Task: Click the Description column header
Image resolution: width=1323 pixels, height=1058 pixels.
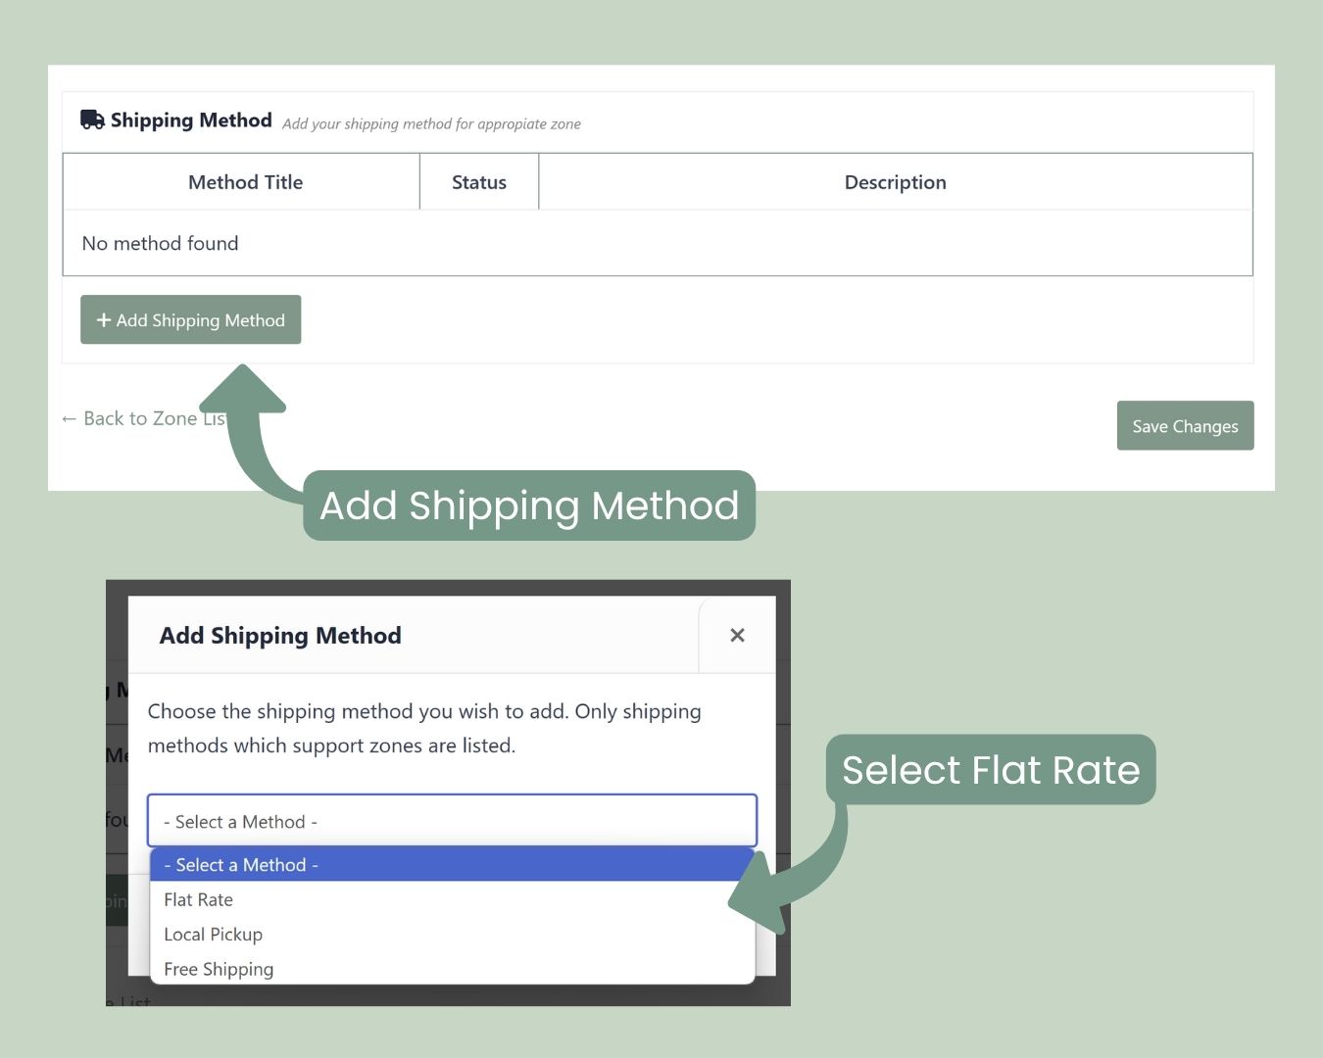Action: (896, 182)
